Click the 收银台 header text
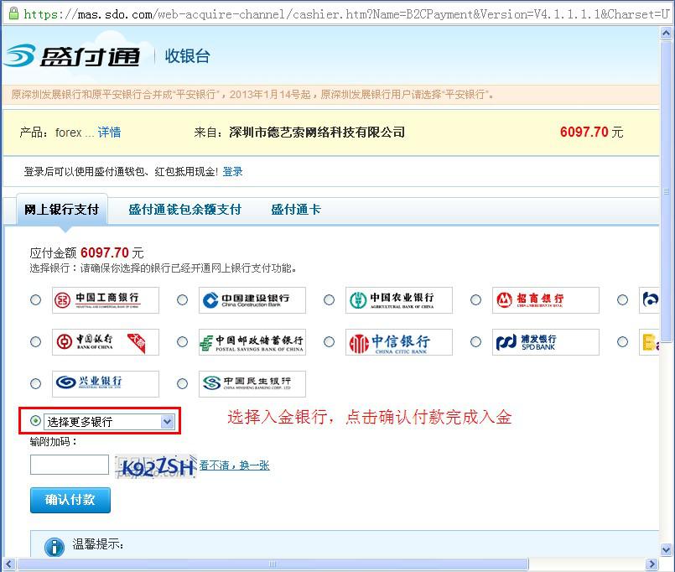675x572 pixels. click(187, 56)
